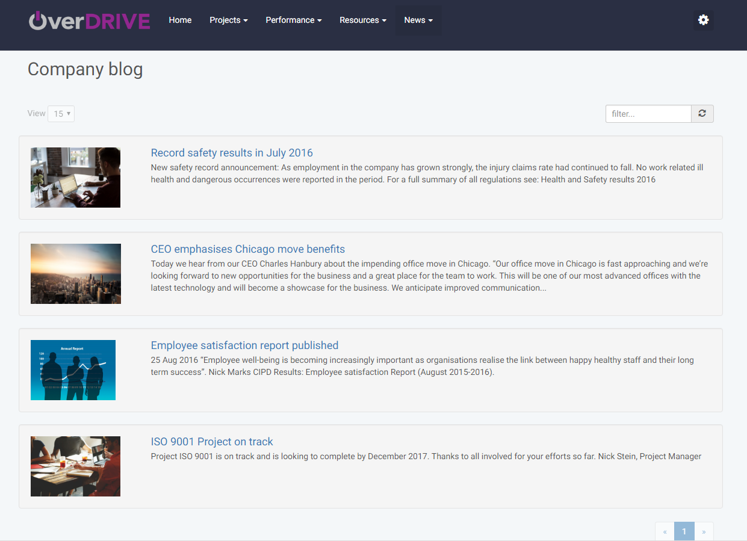Image resolution: width=747 pixels, height=541 pixels.
Task: Select page 1 in the pagination control
Action: 684,531
